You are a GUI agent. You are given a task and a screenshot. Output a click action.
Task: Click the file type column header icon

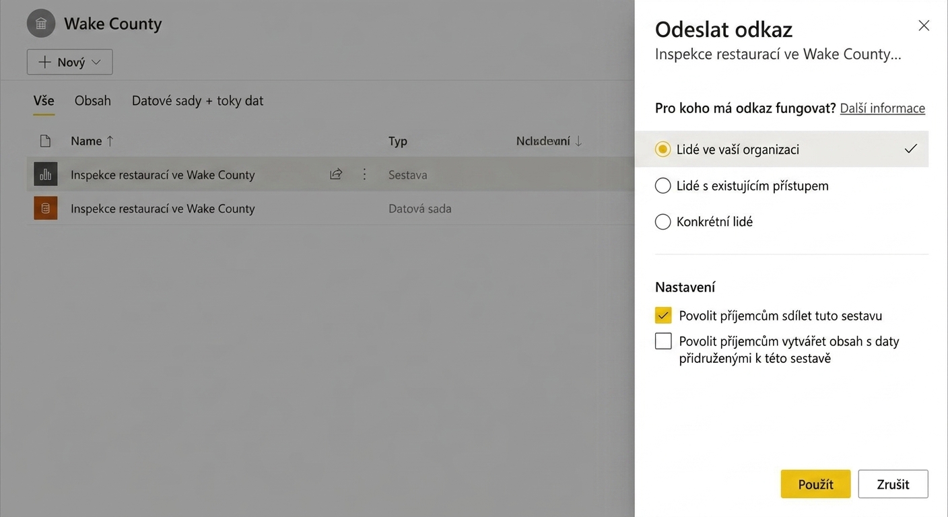pyautogui.click(x=45, y=141)
